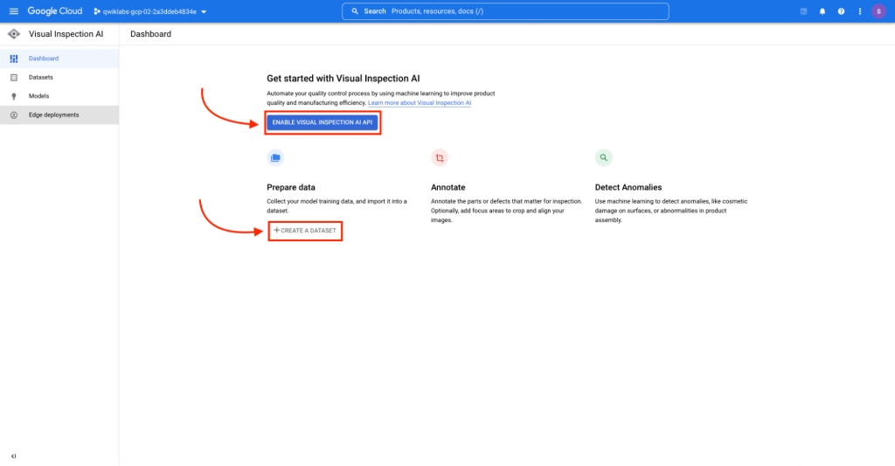Open the qwiklabs project selector dropdown
The width and height of the screenshot is (895, 466).
coord(150,11)
